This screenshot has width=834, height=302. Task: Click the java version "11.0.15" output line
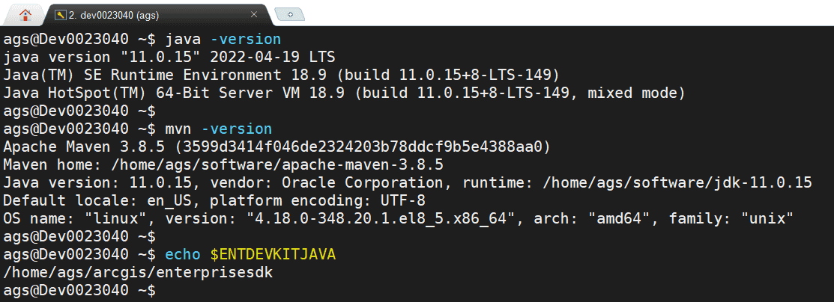click(169, 57)
